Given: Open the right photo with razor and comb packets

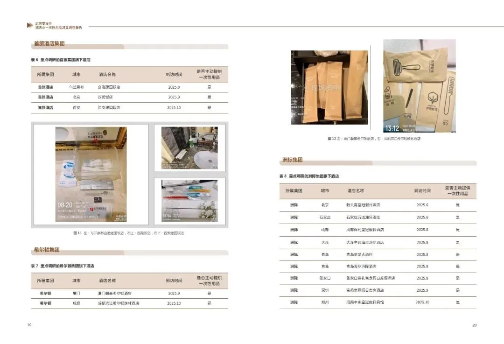Looking at the screenshot, I should tap(420, 86).
